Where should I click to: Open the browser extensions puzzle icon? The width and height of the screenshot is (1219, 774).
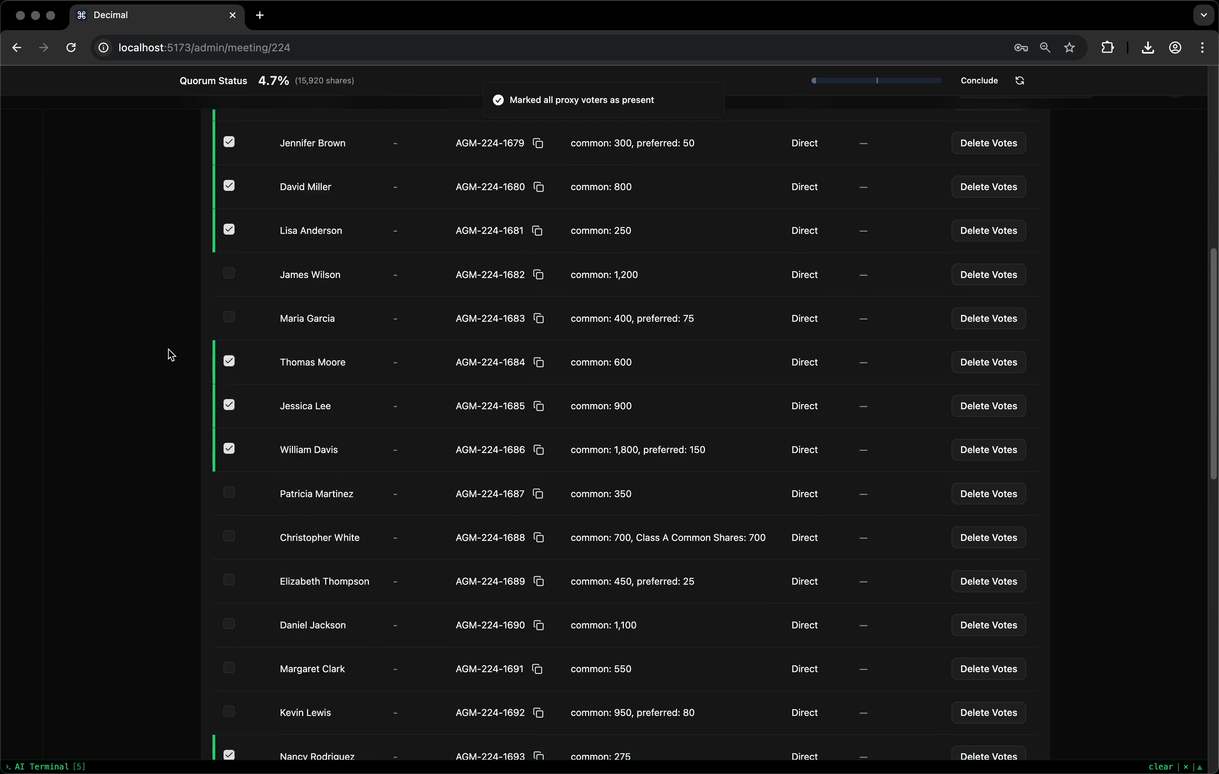click(1107, 48)
